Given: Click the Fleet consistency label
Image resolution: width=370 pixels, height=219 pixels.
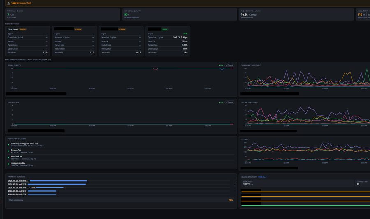Looking at the screenshot, I should (16, 200).
